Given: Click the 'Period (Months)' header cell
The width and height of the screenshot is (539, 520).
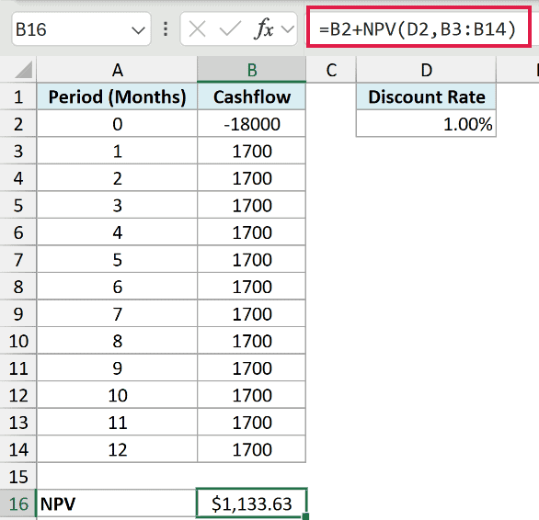Looking at the screenshot, I should tap(117, 96).
